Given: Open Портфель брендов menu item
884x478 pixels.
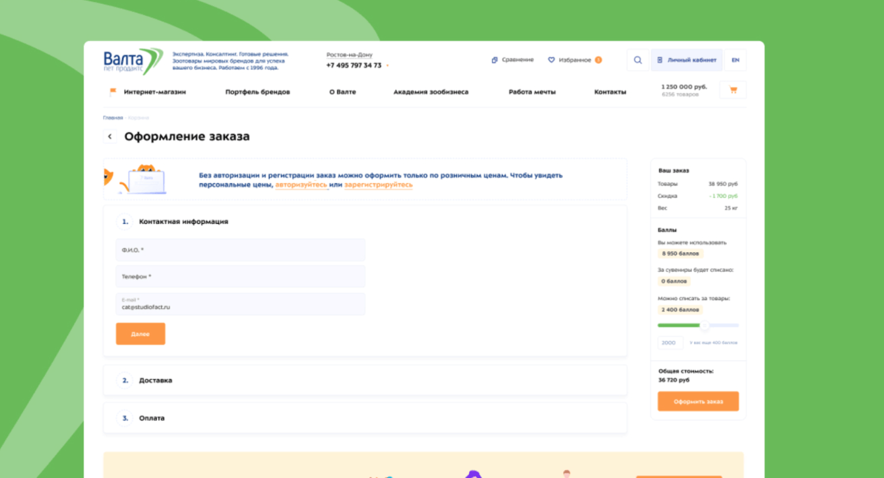Looking at the screenshot, I should tap(257, 92).
